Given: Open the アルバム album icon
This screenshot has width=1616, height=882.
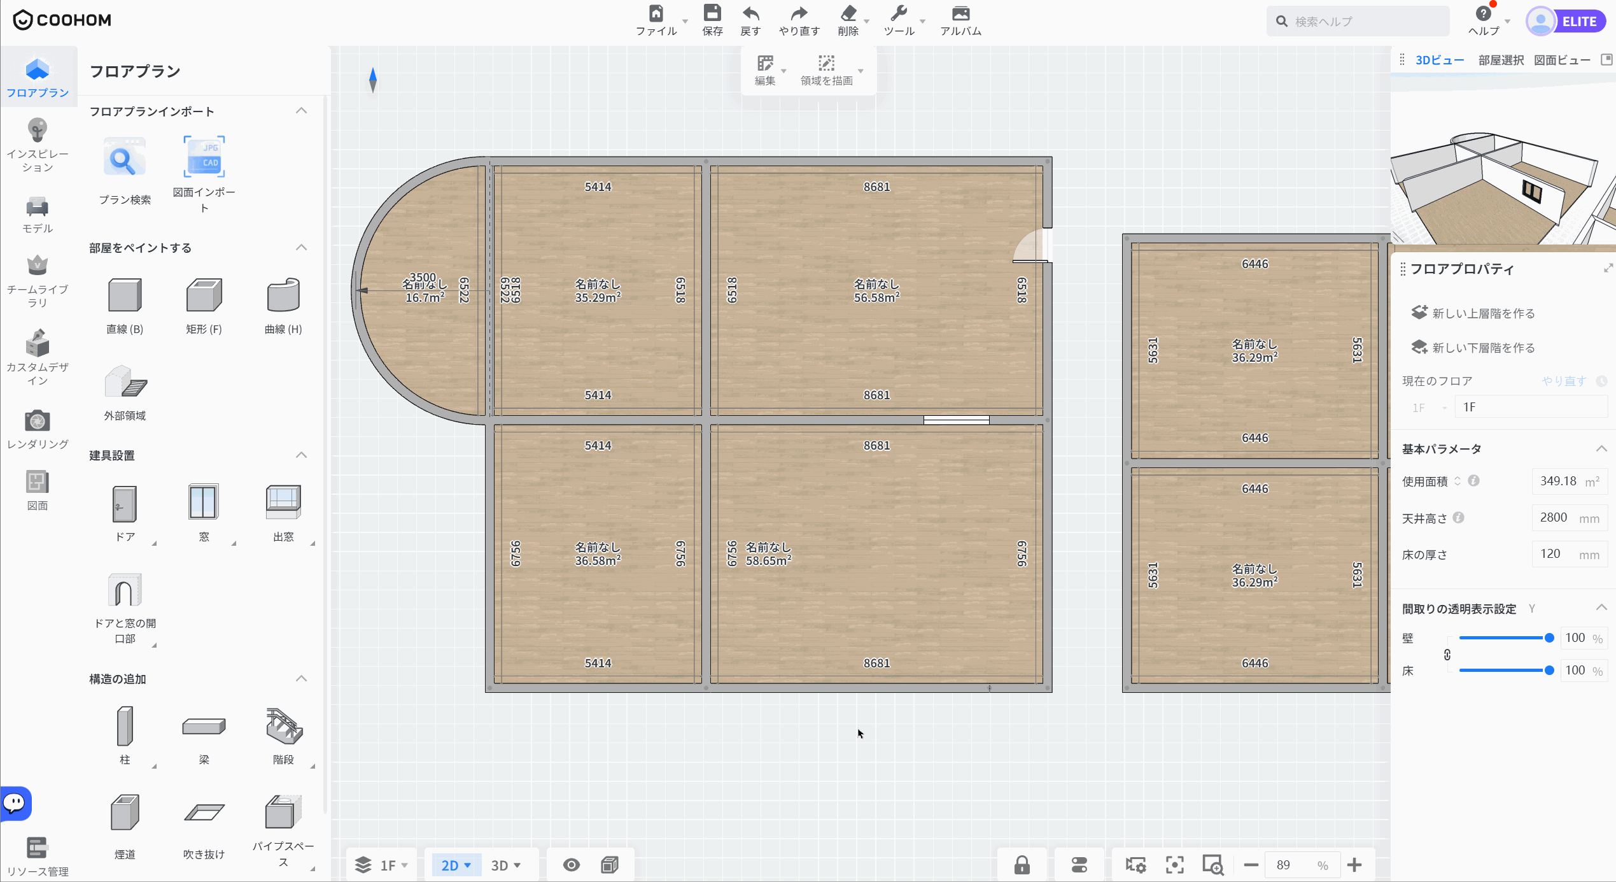Looking at the screenshot, I should tap(961, 13).
